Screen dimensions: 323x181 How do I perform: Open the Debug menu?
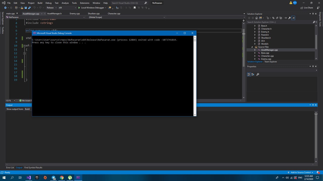[48, 3]
